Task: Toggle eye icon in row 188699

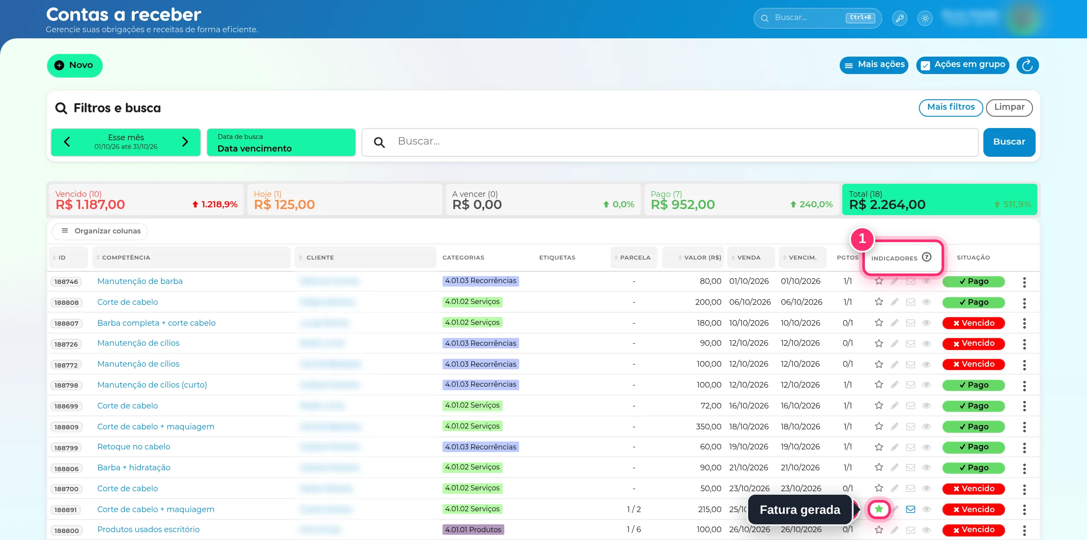Action: point(926,406)
